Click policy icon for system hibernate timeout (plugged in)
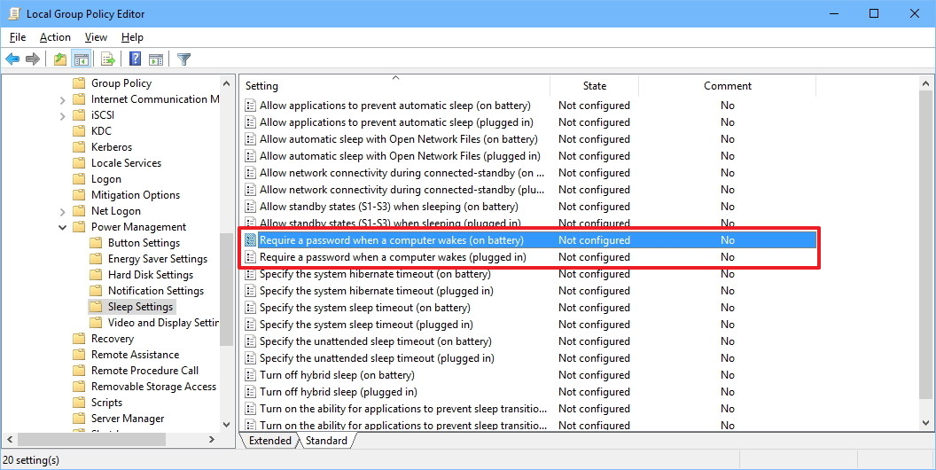The width and height of the screenshot is (936, 470). point(251,291)
